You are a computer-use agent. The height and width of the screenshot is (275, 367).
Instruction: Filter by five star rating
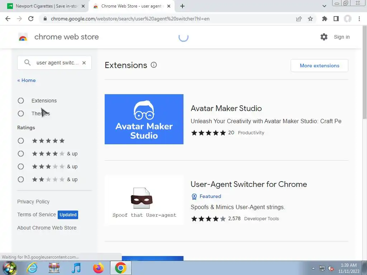[x=21, y=141]
